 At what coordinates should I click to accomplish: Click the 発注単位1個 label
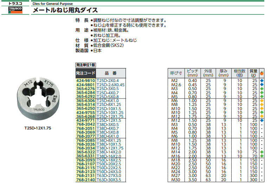pyautogui.click(x=85, y=65)
